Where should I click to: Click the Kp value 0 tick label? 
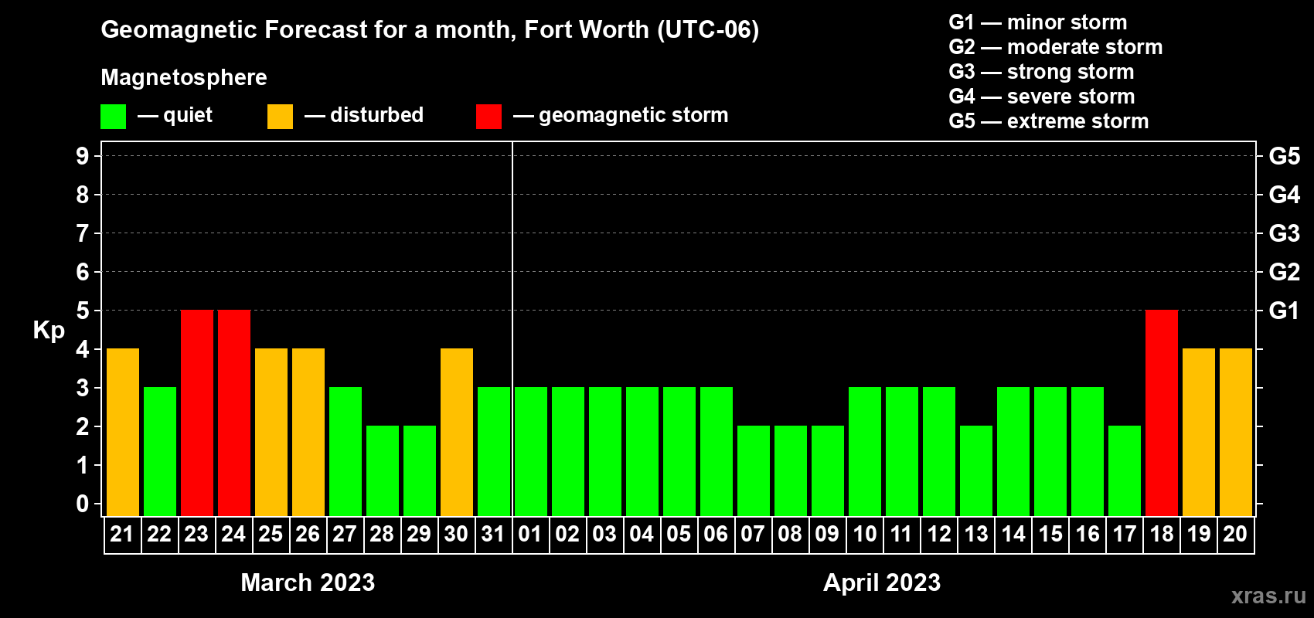pyautogui.click(x=83, y=504)
